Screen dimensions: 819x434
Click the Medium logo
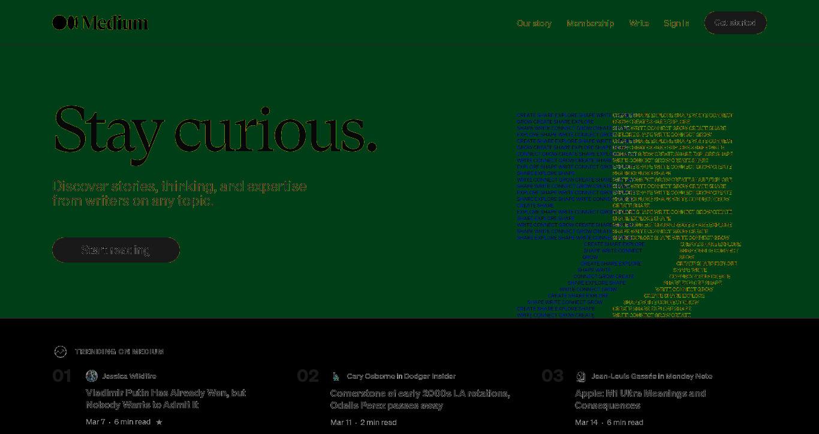coord(100,23)
